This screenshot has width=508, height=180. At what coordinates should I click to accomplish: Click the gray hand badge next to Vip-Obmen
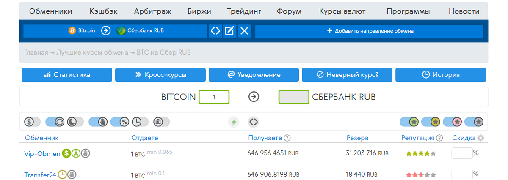(x=86, y=153)
